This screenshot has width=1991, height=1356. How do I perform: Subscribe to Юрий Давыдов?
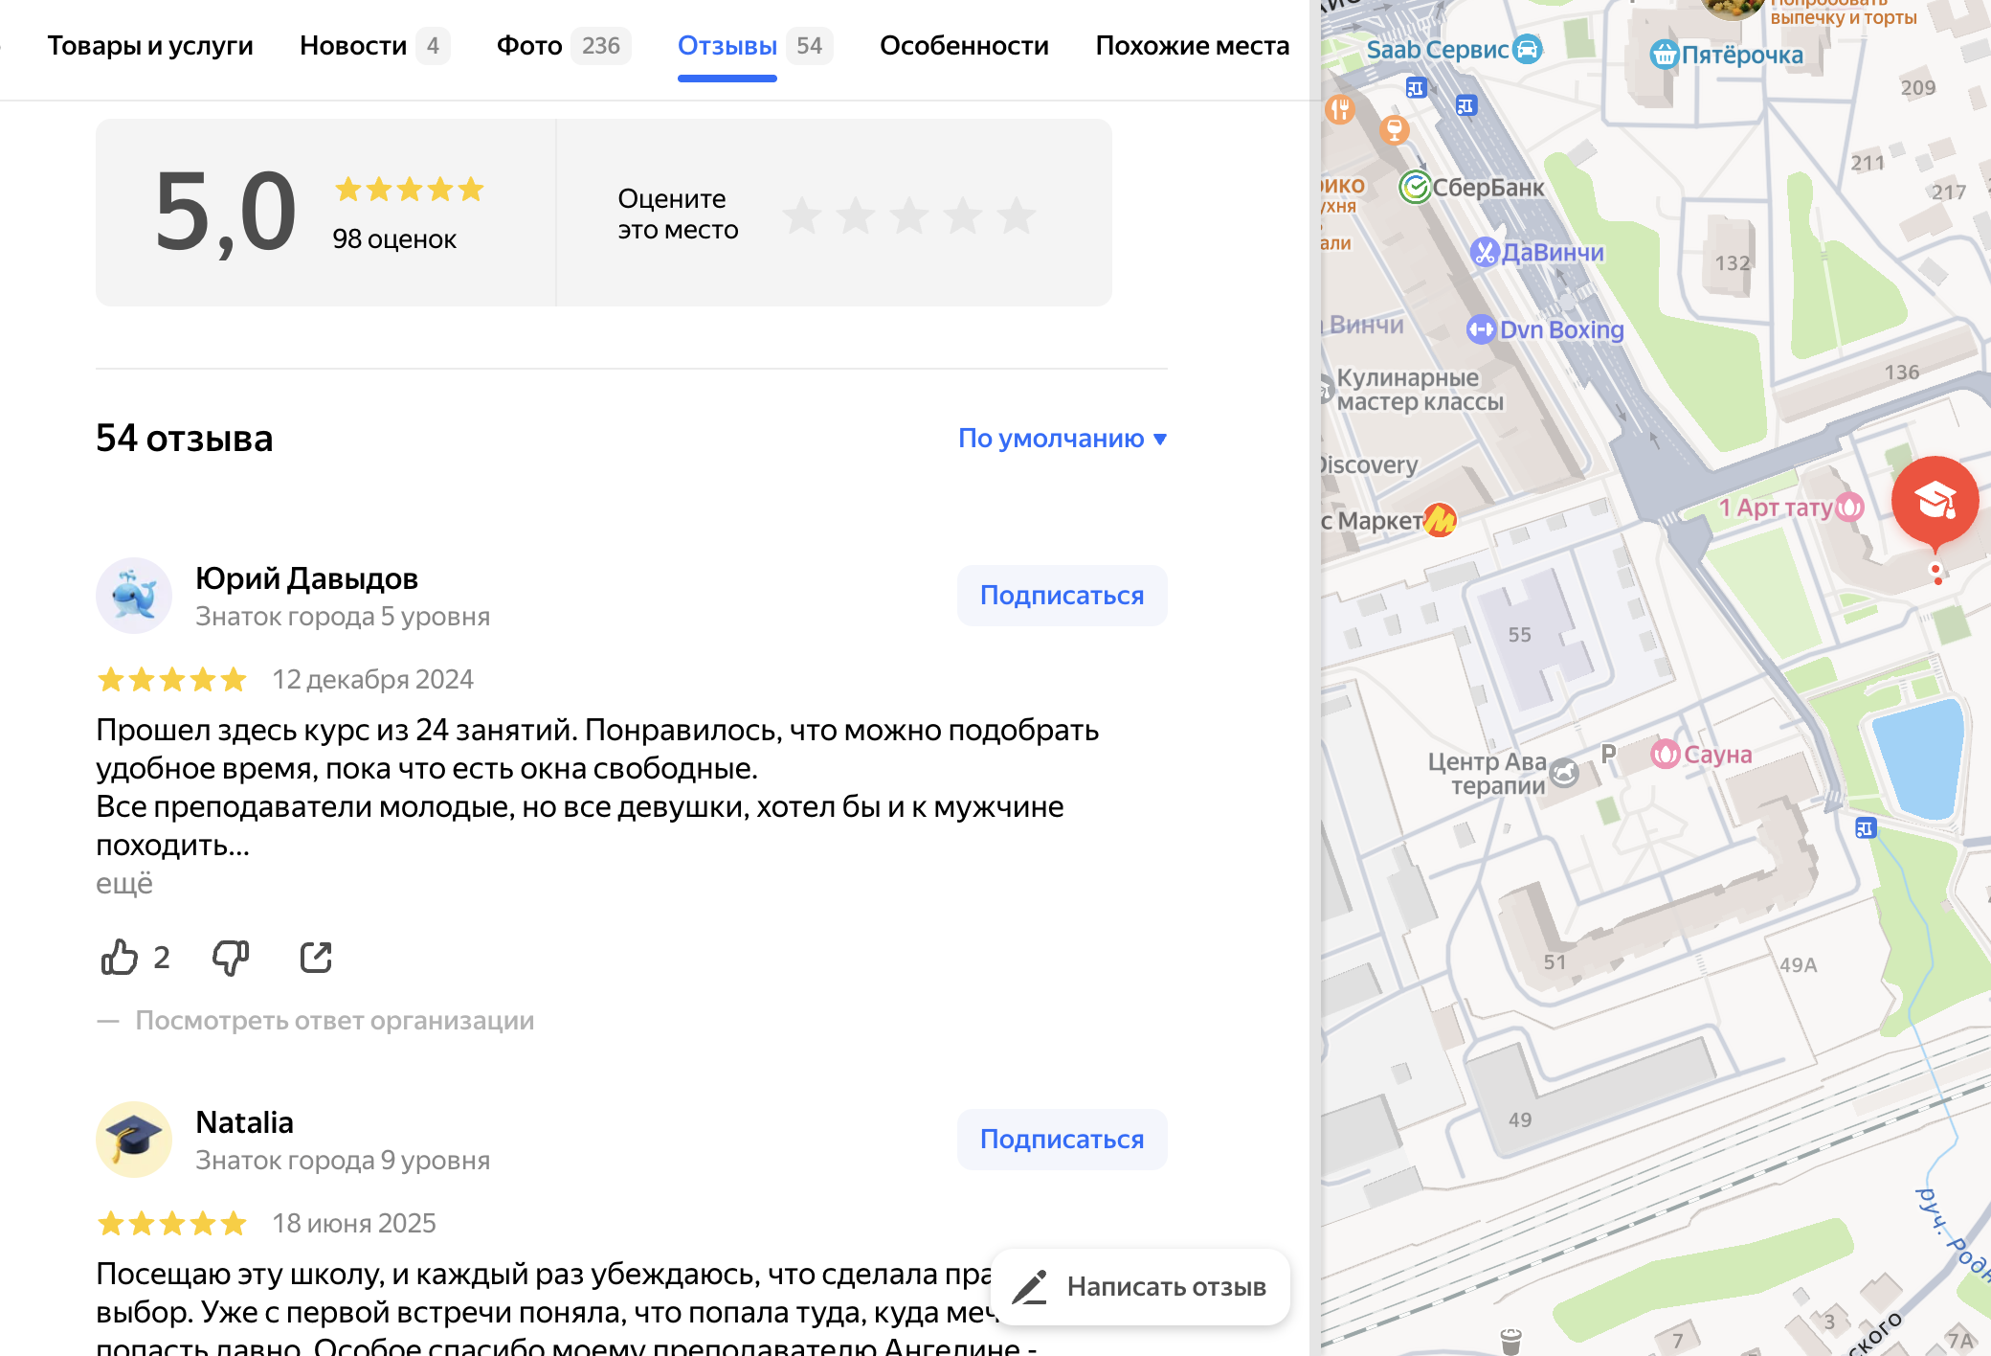click(1062, 595)
